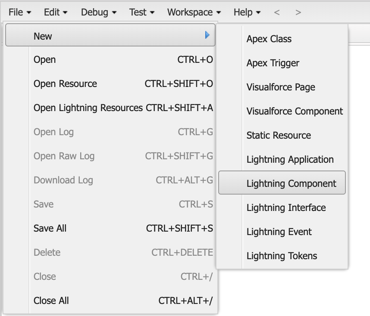Click the forward arrow icon
Viewport: 370px width, 316px height.
298,12
